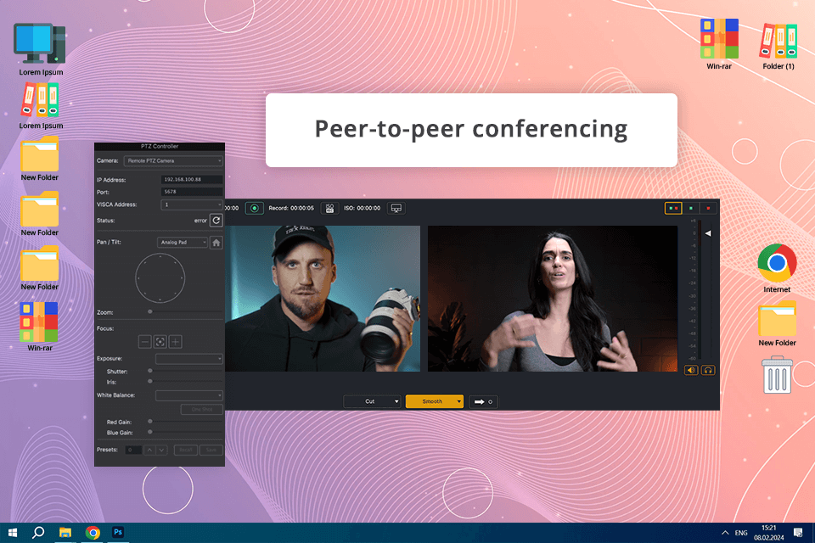This screenshot has width=815, height=543.
Task: Click the circular analog pan/tilt pad
Action: pyautogui.click(x=160, y=278)
